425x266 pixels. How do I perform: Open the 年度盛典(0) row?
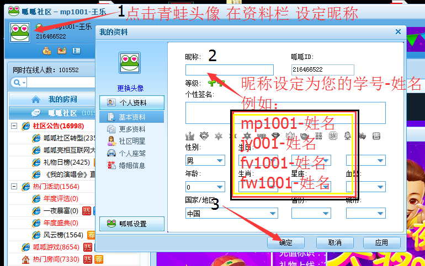(61, 223)
